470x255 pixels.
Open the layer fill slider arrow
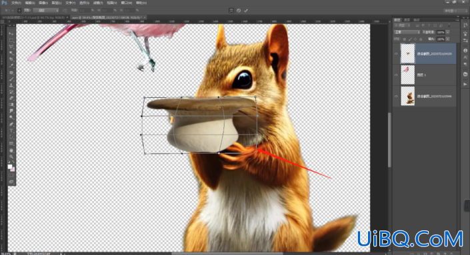tap(447, 39)
